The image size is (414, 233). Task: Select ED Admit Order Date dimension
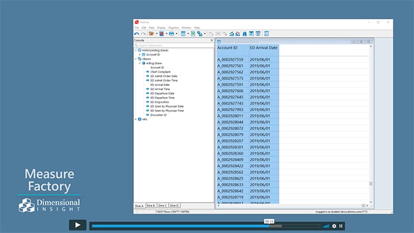[164, 76]
